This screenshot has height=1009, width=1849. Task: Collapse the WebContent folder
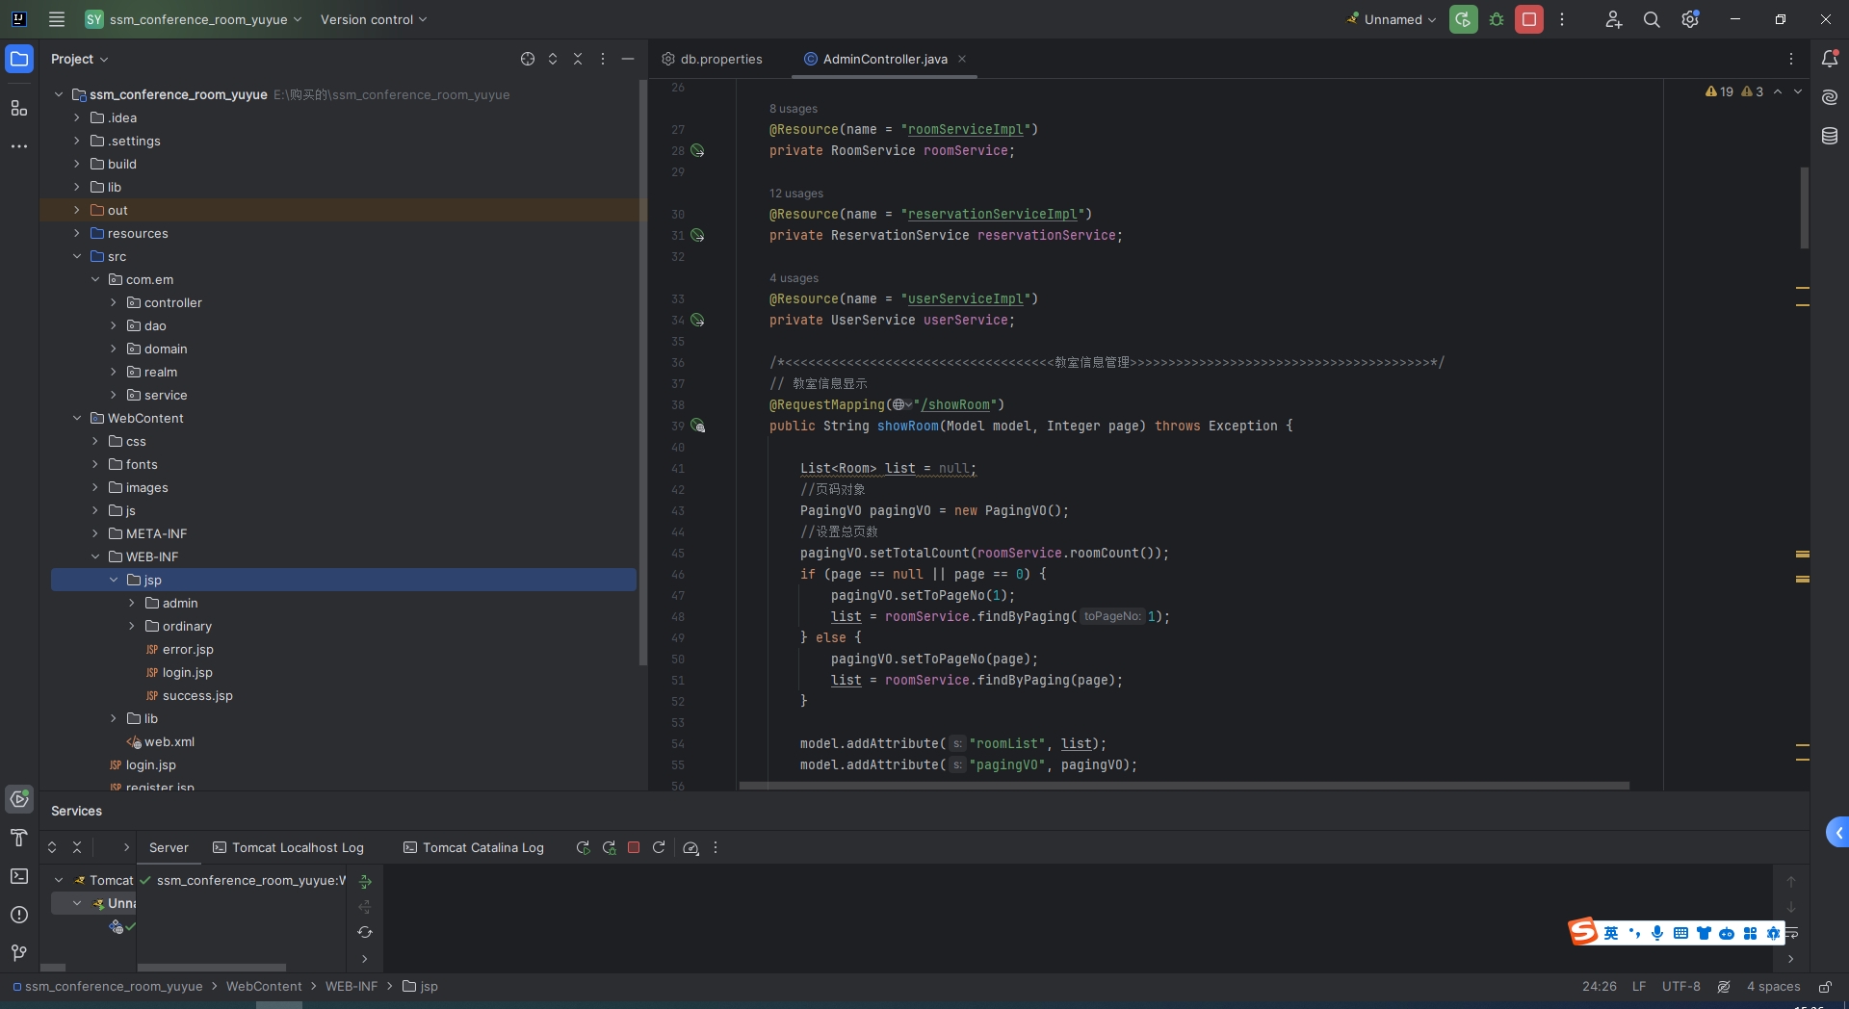click(x=77, y=418)
